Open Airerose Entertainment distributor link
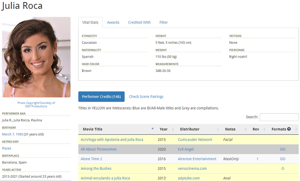The image size is (300, 181). (197, 159)
